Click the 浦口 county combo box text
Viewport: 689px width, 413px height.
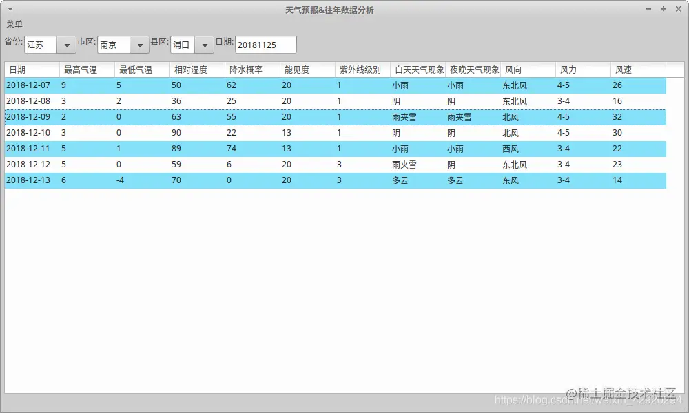tap(183, 44)
